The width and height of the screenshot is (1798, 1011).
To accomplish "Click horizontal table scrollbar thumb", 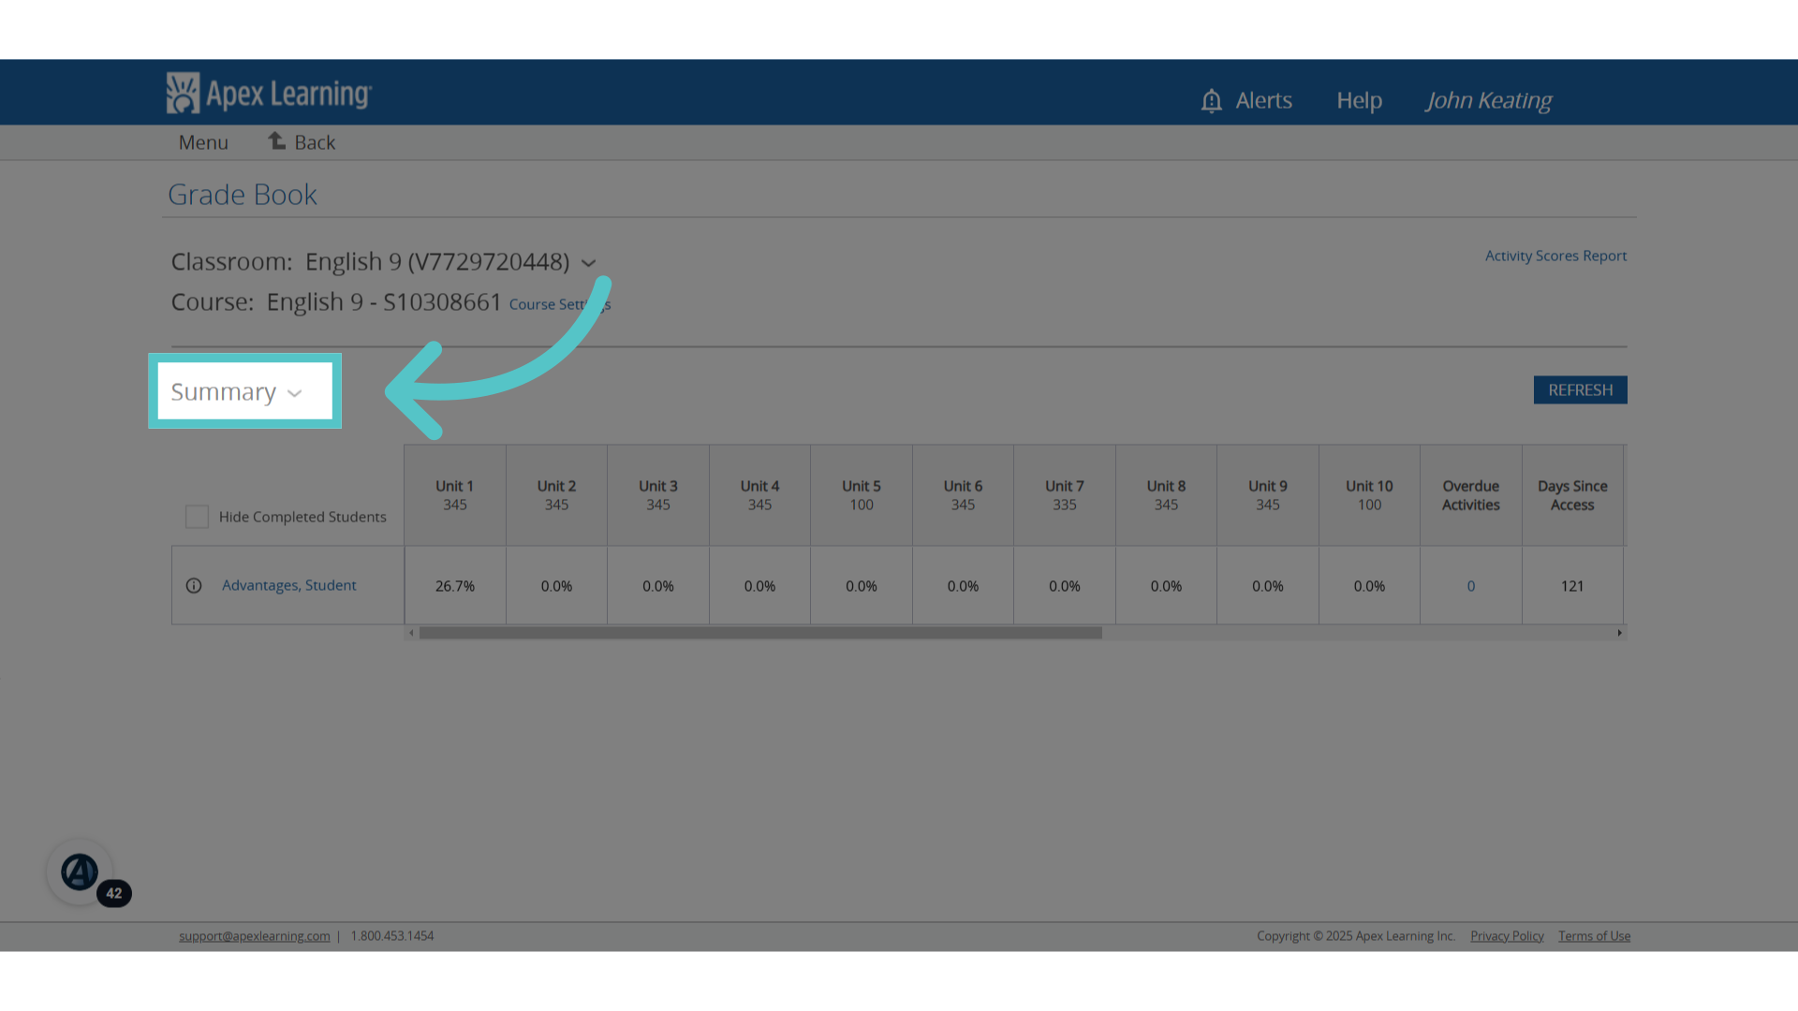I will pos(760,633).
